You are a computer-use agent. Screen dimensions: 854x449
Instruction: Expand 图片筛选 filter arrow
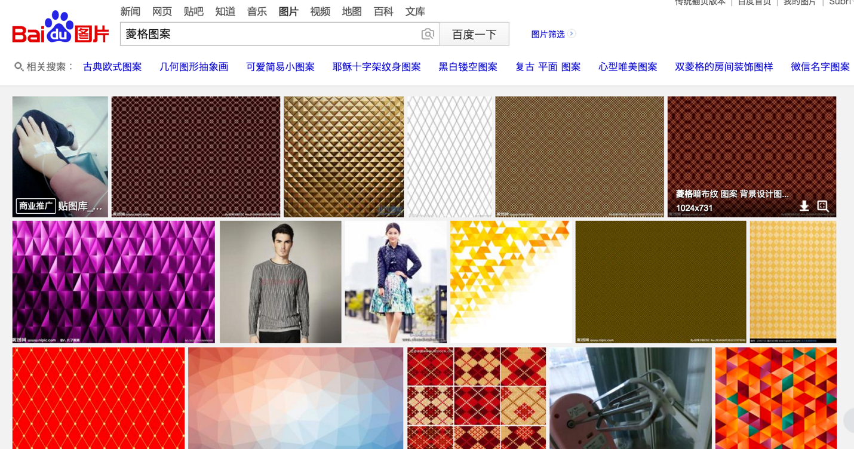[x=572, y=34]
